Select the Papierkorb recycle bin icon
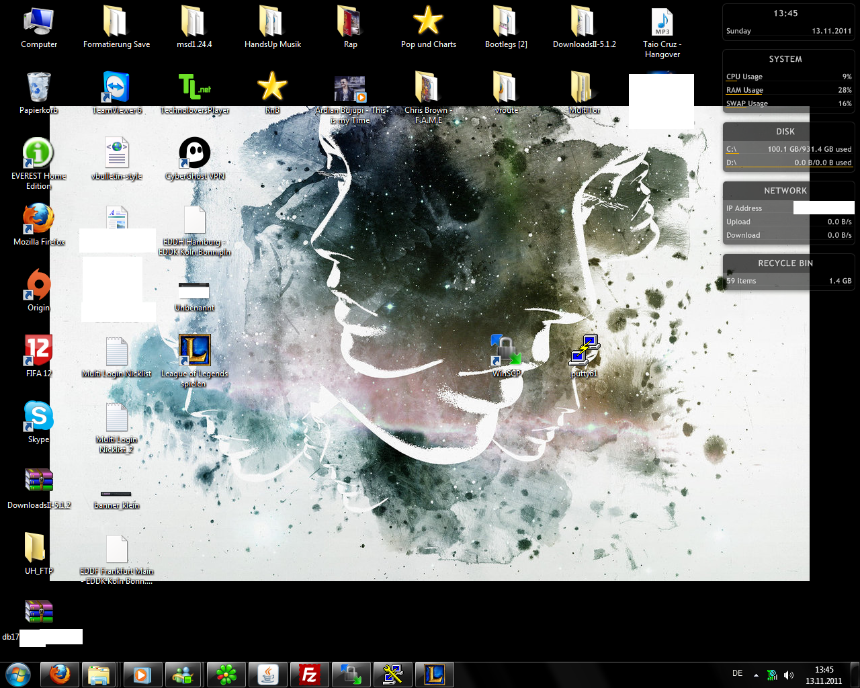The width and height of the screenshot is (860, 688). 38,88
